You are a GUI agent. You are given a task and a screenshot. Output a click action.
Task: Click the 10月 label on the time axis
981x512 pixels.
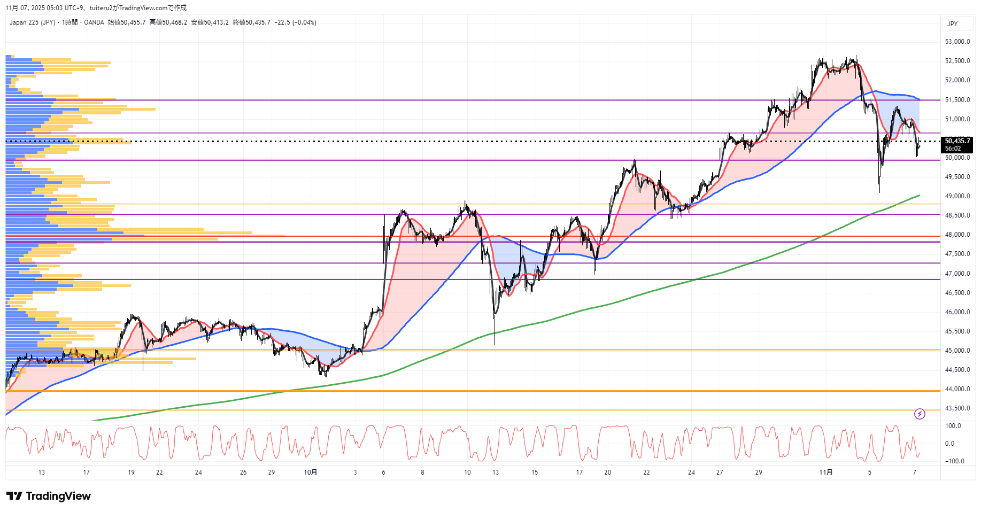coord(311,472)
